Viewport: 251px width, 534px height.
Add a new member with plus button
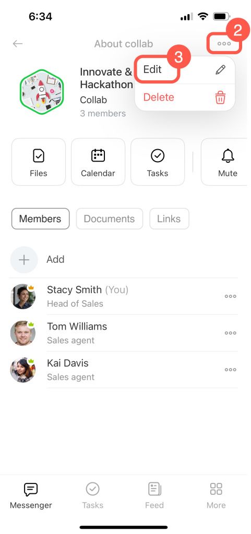pyautogui.click(x=24, y=260)
